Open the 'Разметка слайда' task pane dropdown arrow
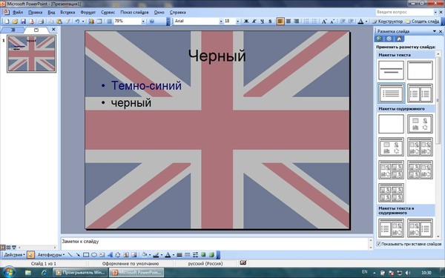Screen dimensions: 445x278 click(434, 31)
